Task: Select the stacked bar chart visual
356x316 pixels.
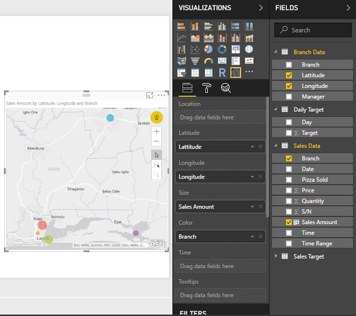Action: click(x=181, y=26)
